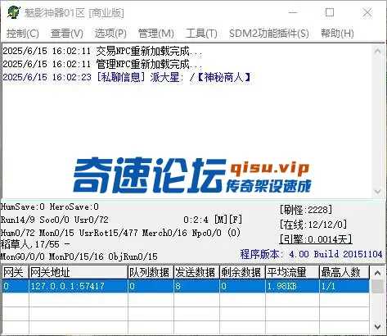The image size is (387, 336).
Task: Click gateway table scroll up arrow
Action: (378, 273)
